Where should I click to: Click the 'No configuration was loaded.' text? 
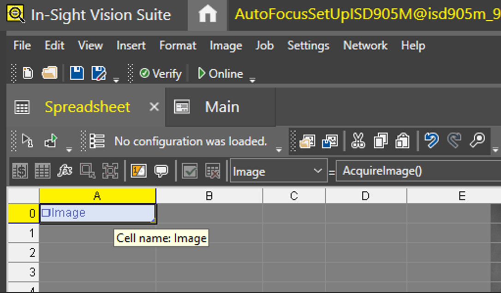click(191, 141)
